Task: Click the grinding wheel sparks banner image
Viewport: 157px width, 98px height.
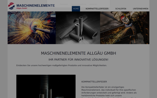Action: 32,28
